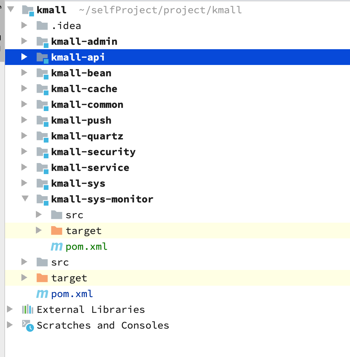Click the .idea folder icon
The height and width of the screenshot is (357, 350).
(42, 26)
